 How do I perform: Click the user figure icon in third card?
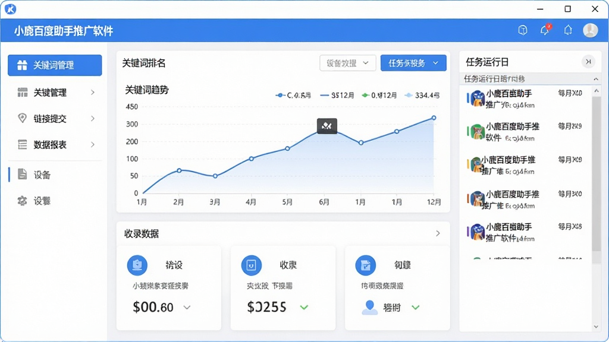coord(369,308)
